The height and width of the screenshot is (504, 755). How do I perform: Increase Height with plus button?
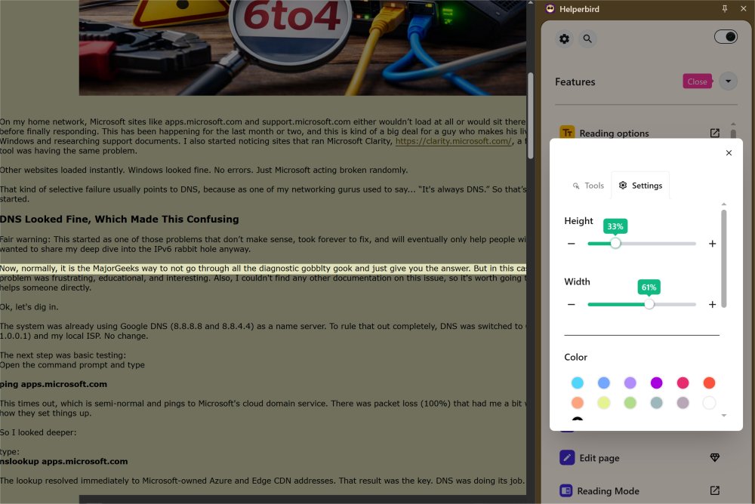pos(712,244)
